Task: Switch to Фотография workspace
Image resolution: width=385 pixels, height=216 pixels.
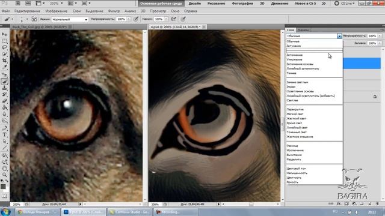Action: pyautogui.click(x=242, y=4)
